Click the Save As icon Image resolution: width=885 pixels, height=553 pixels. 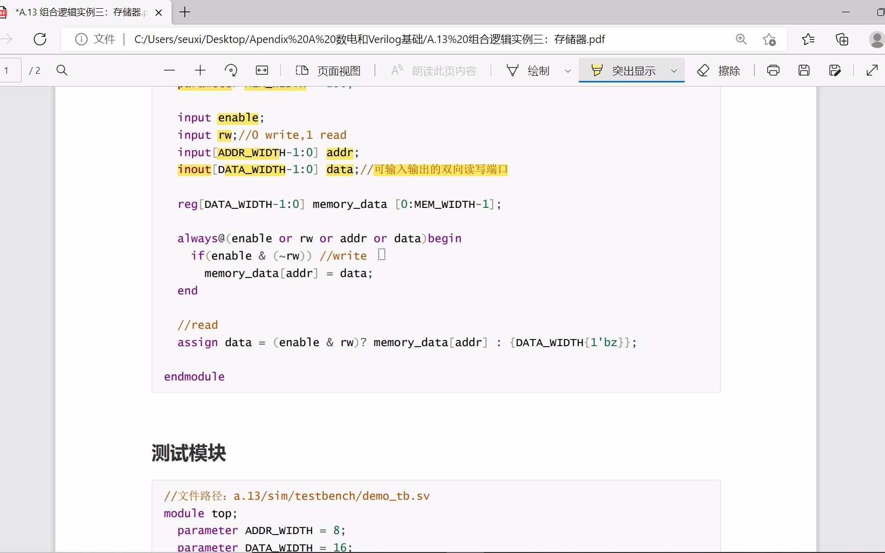pyautogui.click(x=835, y=70)
